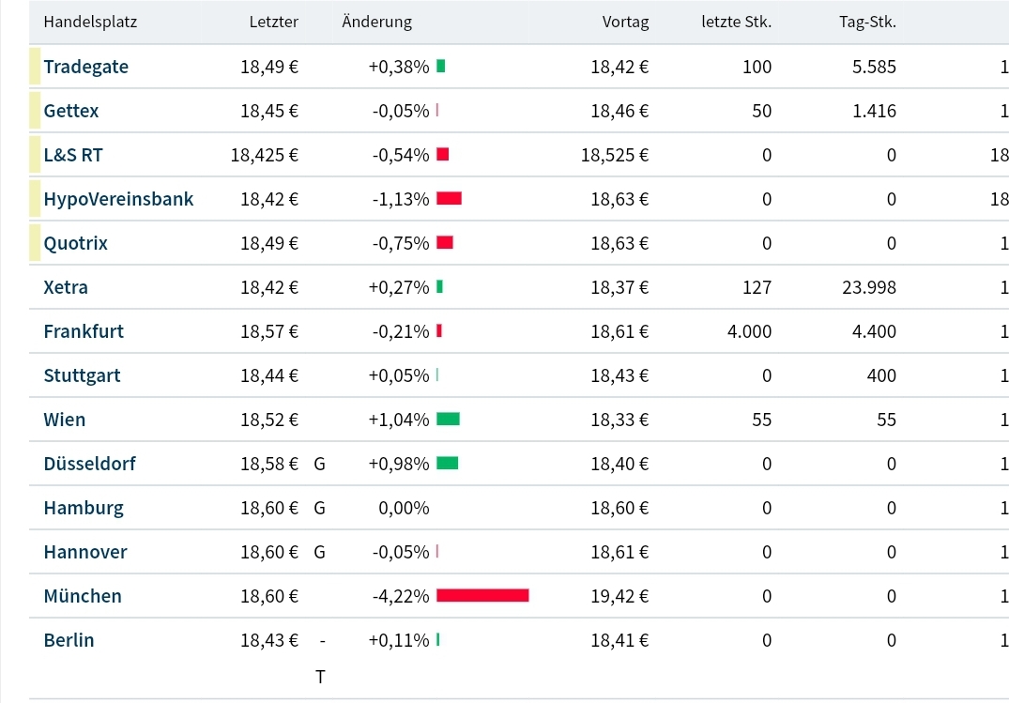Open Quotrix quote details
The height and width of the screenshot is (703, 1009).
tap(75, 243)
